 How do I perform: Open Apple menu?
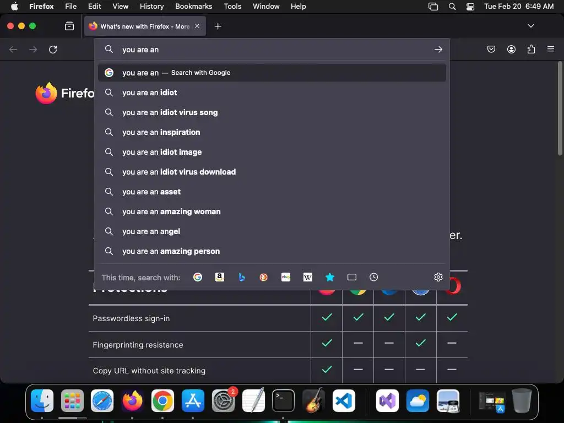click(14, 6)
